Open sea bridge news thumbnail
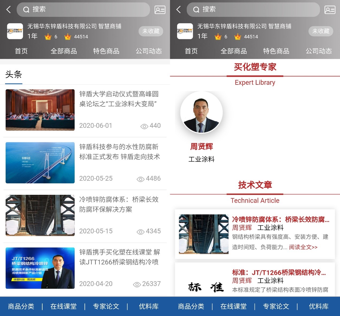 (x=40, y=163)
